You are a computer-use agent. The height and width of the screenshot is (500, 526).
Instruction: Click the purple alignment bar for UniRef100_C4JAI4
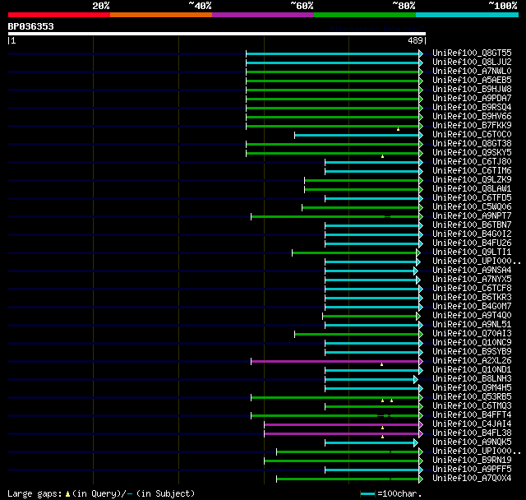342,425
